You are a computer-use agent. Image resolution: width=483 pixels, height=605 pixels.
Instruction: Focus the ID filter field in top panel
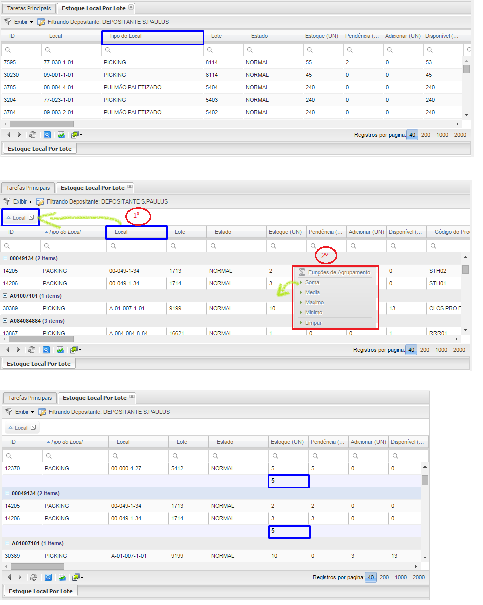[x=21, y=50]
